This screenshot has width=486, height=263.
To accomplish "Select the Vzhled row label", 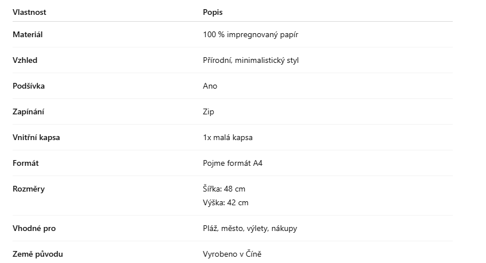I will [25, 60].
